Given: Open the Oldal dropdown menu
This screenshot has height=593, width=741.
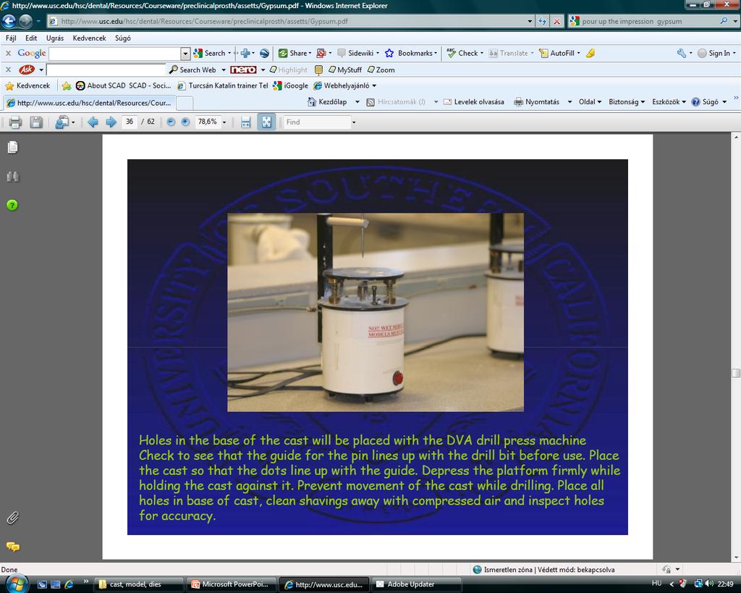Looking at the screenshot, I should click(590, 101).
